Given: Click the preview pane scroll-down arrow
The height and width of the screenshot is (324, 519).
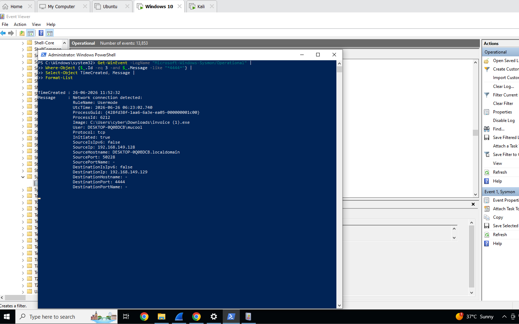Looking at the screenshot, I should (471, 293).
